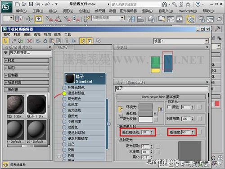This screenshot has height=169, width=225.
Task: Open the 材质 menu in material editor
Action: point(17,35)
